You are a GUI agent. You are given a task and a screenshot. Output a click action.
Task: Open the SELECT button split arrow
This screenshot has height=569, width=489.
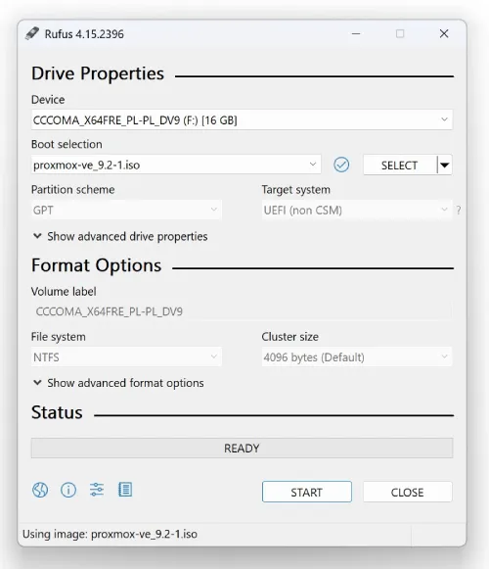445,166
